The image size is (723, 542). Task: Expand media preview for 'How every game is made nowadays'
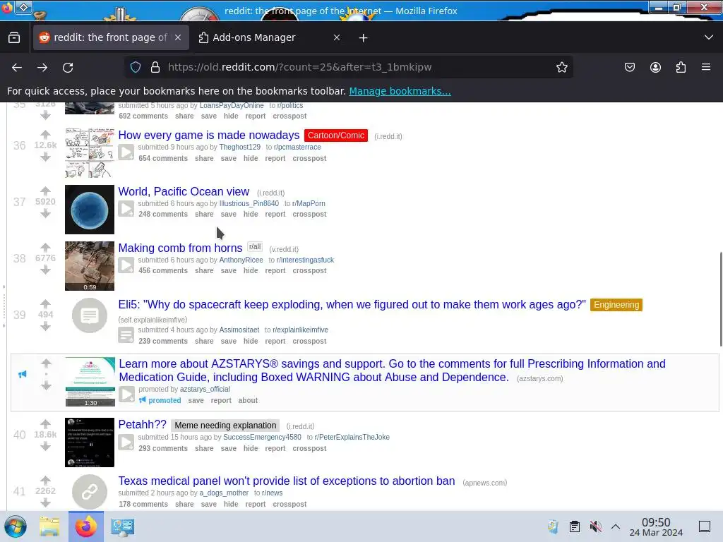click(x=126, y=152)
